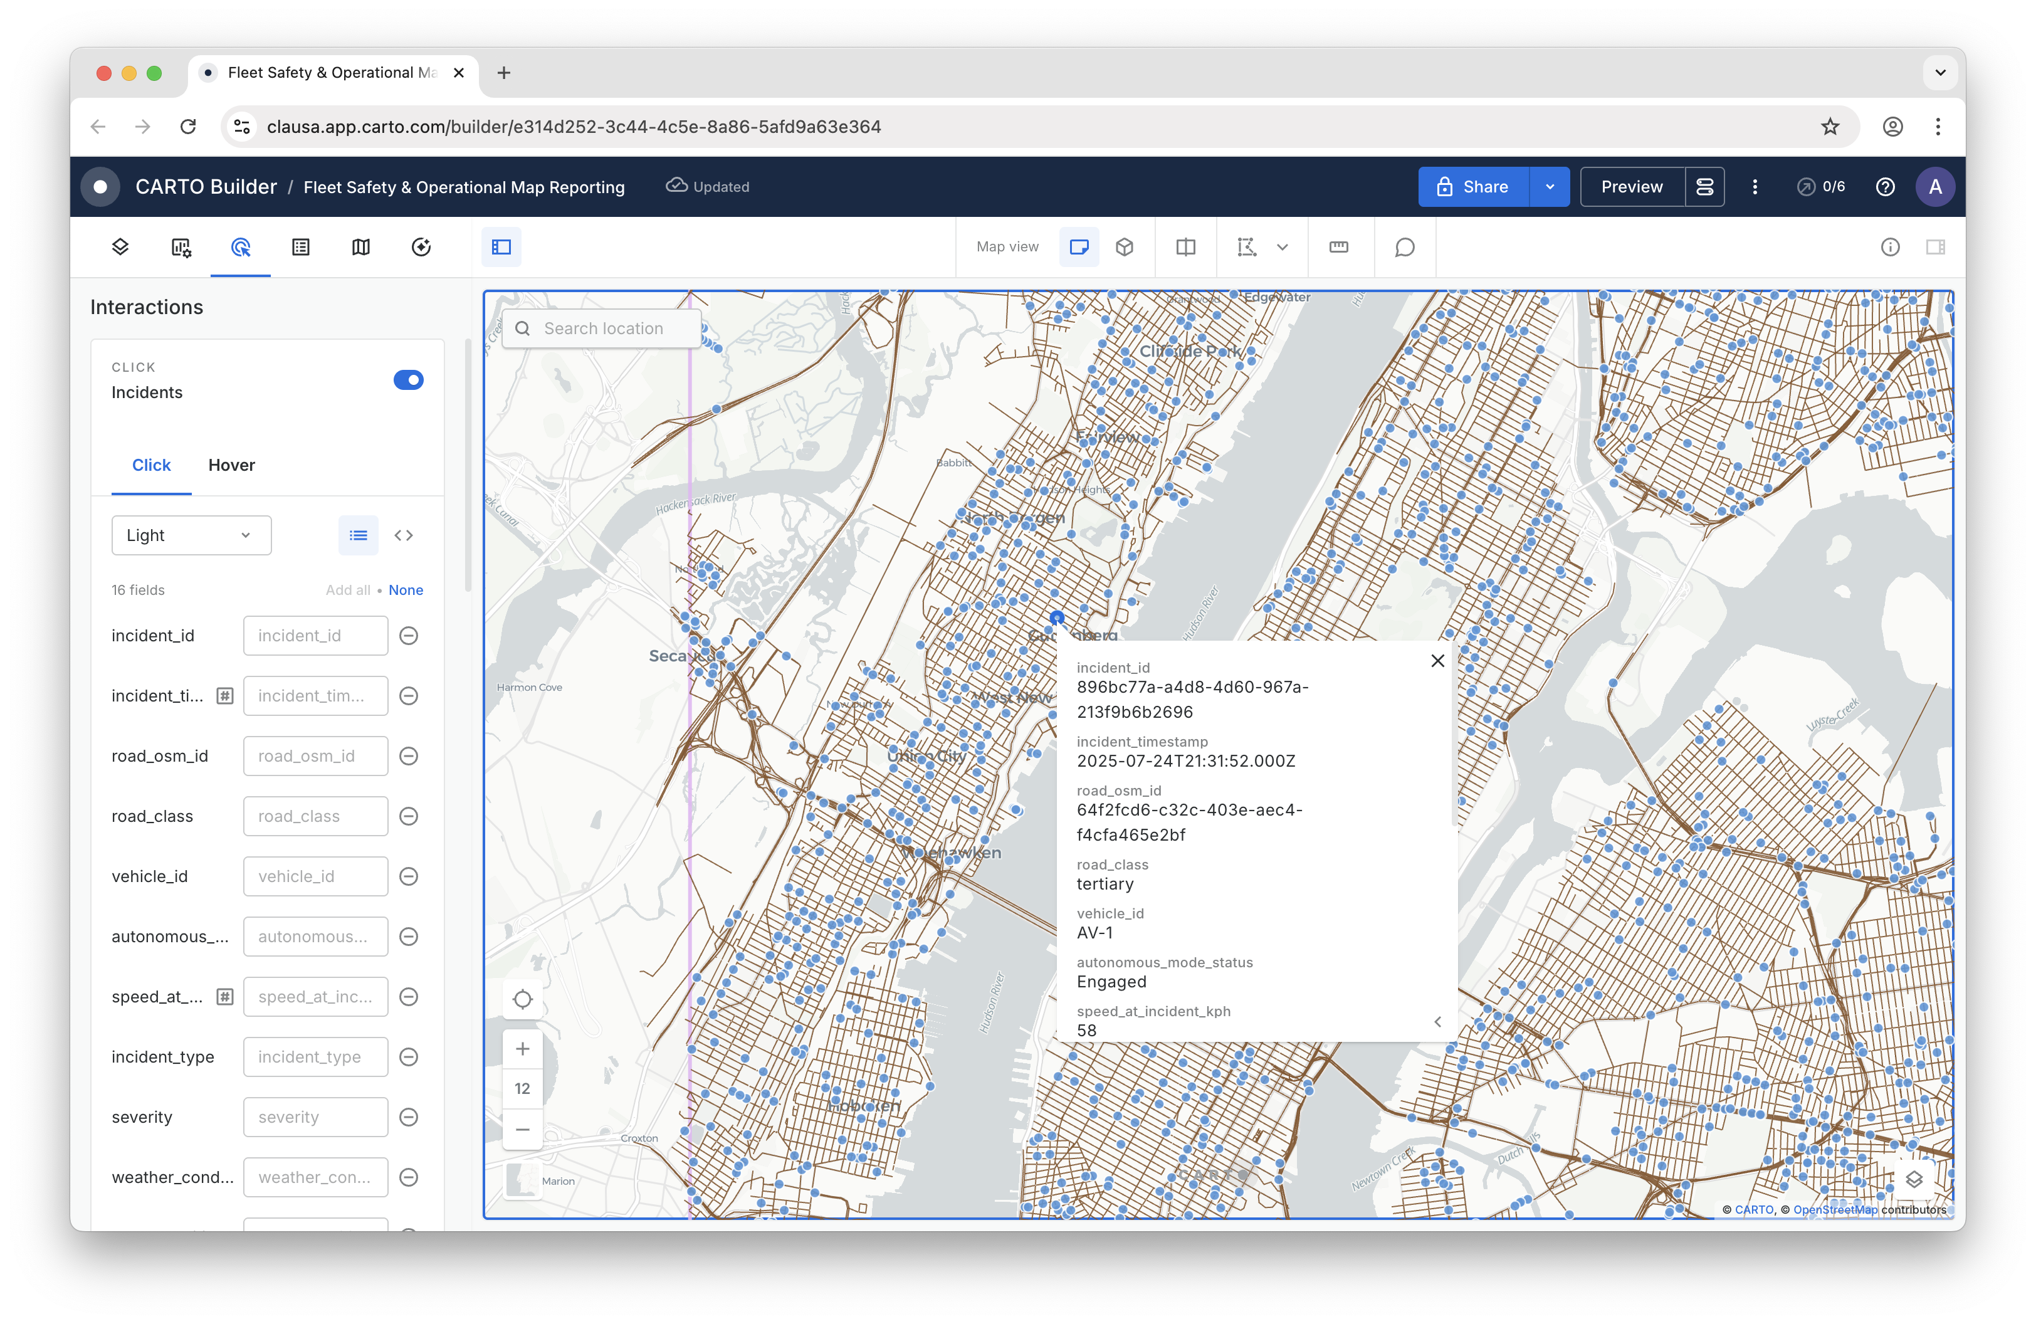Viewport: 2036px width, 1324px height.
Task: Remove road_class field from popup
Action: [x=409, y=816]
